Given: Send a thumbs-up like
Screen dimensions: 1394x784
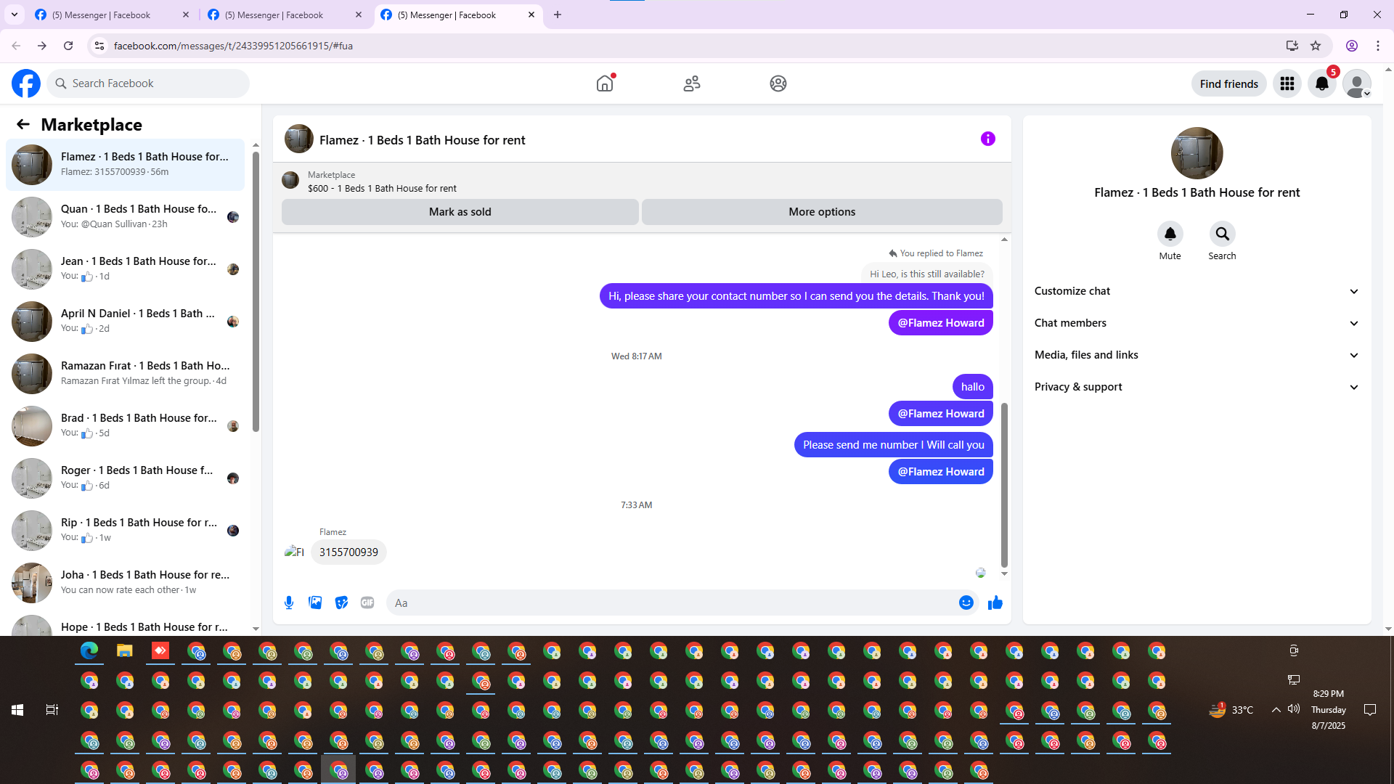Looking at the screenshot, I should 995,603.
